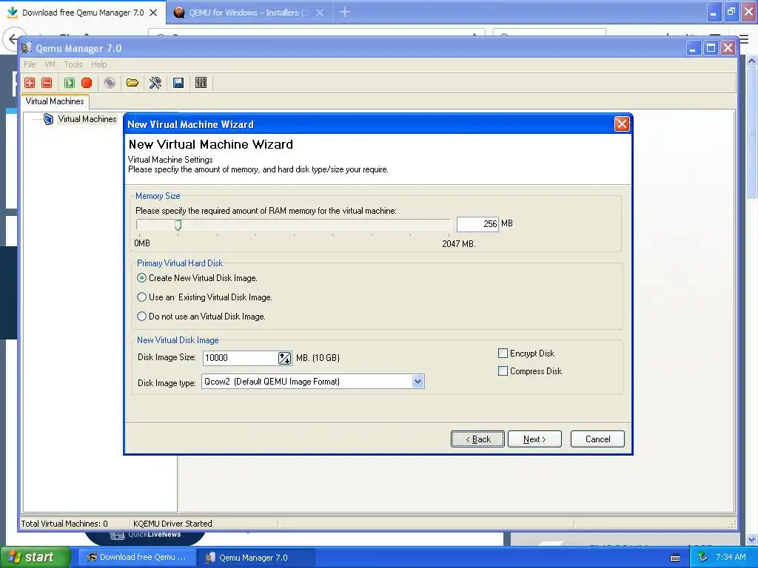Click the Next button in wizard
The image size is (758, 568).
pos(534,439)
